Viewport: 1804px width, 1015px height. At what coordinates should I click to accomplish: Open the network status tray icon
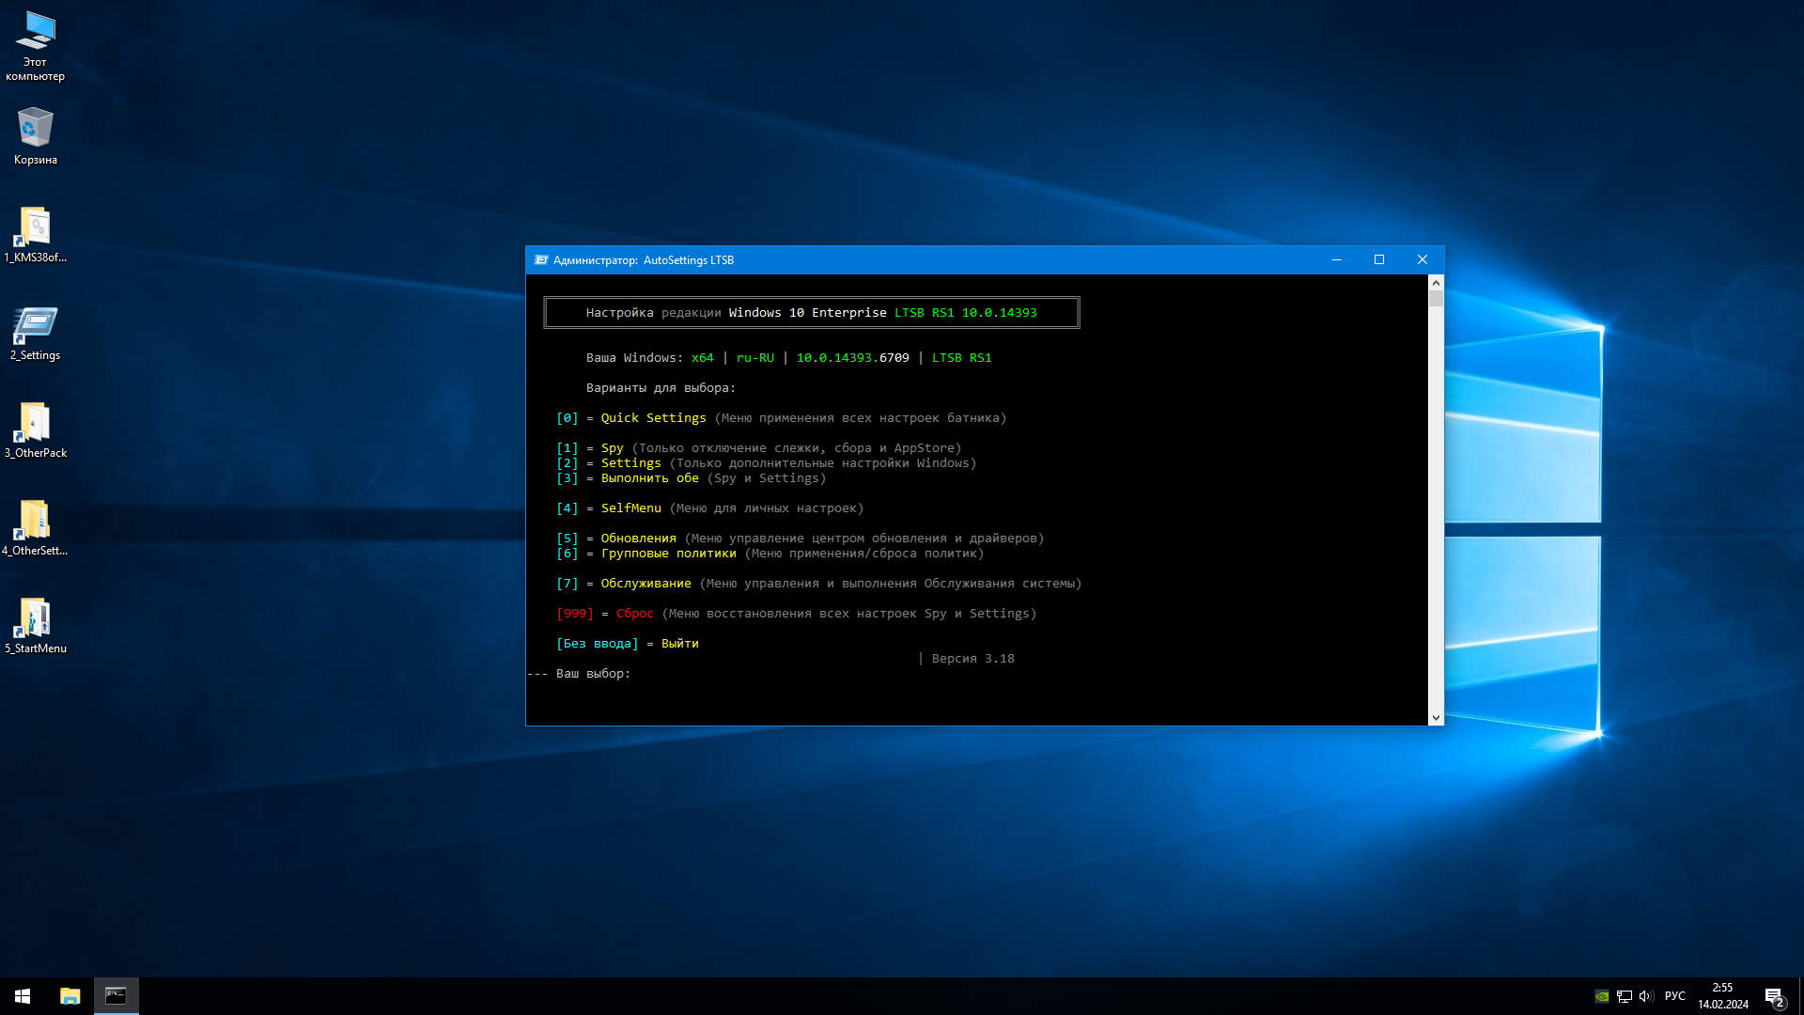pyautogui.click(x=1624, y=996)
